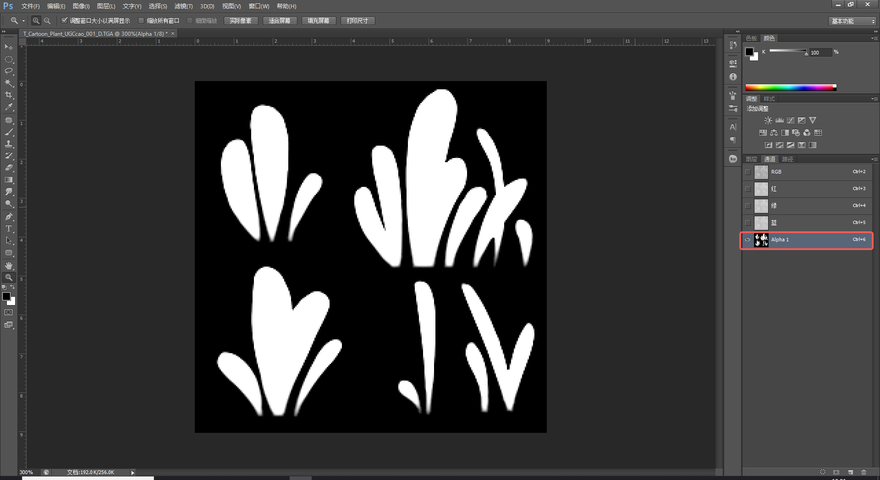Click the 实际像素 button
This screenshot has width=880, height=480.
point(241,21)
